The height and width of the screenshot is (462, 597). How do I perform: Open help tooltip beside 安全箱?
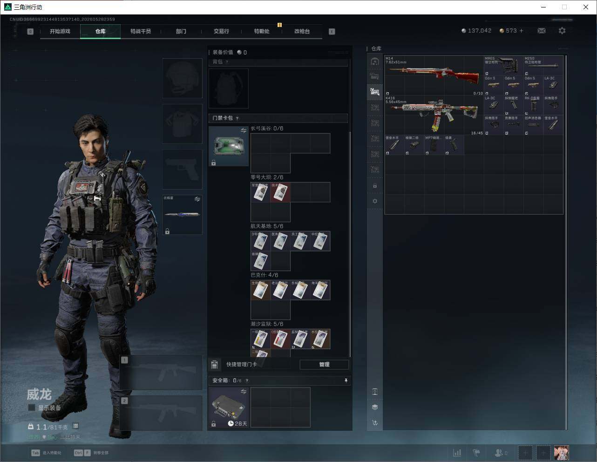247,380
